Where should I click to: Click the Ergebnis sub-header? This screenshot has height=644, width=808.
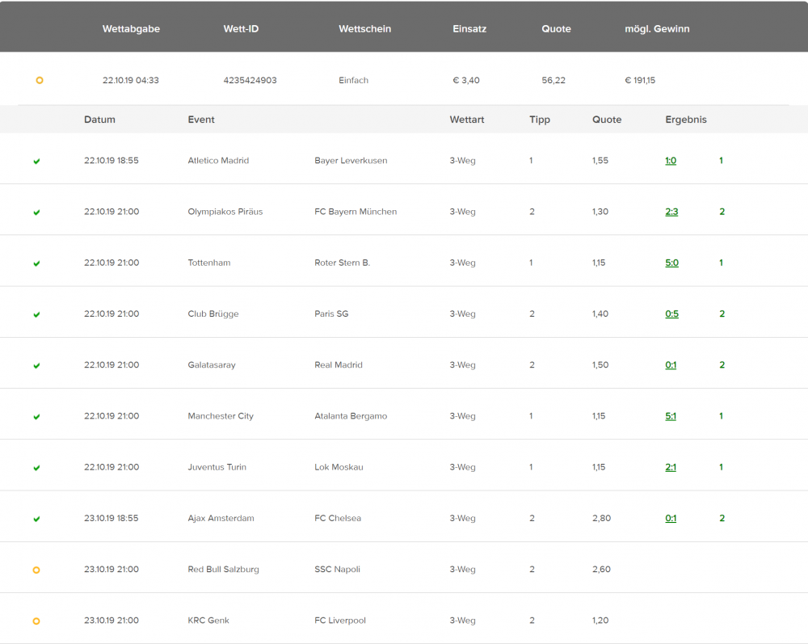686,120
